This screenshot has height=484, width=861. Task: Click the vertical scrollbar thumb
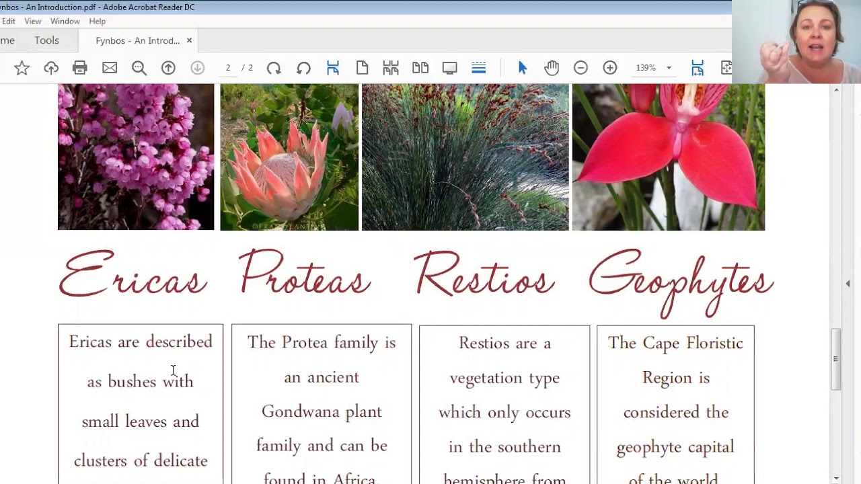click(x=836, y=359)
